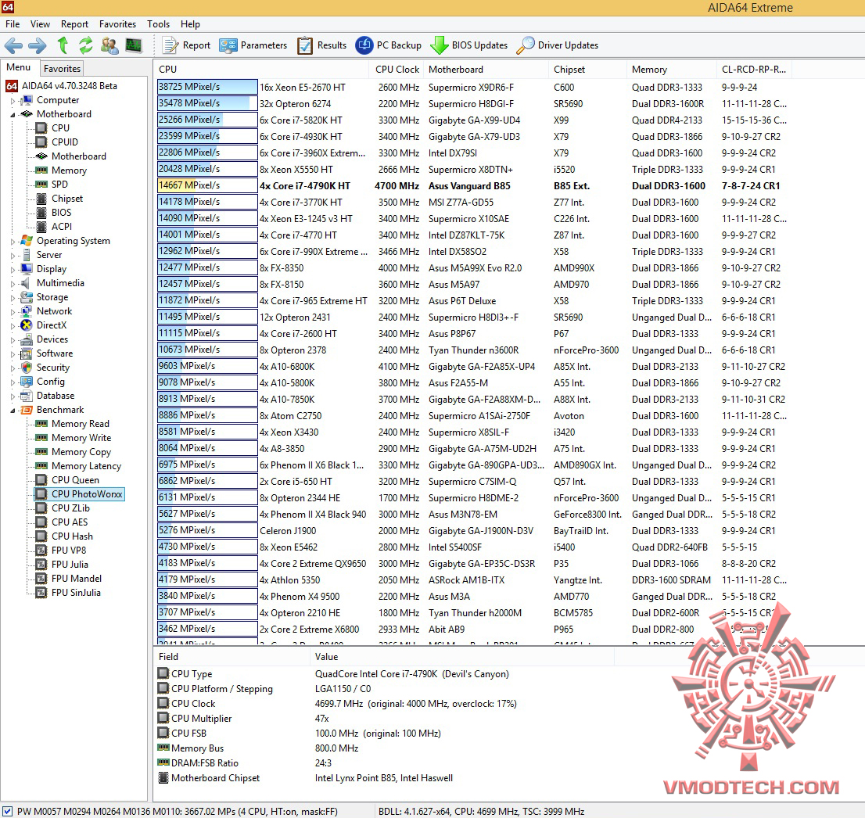The width and height of the screenshot is (865, 818).
Task: Expand the Computer tree node
Action: pos(13,100)
